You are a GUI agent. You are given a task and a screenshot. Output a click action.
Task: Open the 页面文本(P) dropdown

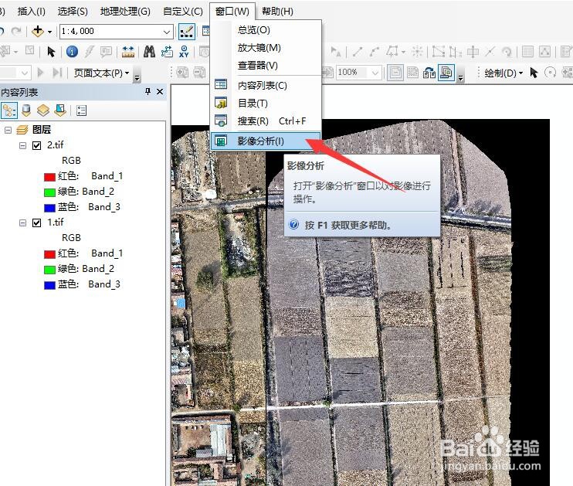101,73
